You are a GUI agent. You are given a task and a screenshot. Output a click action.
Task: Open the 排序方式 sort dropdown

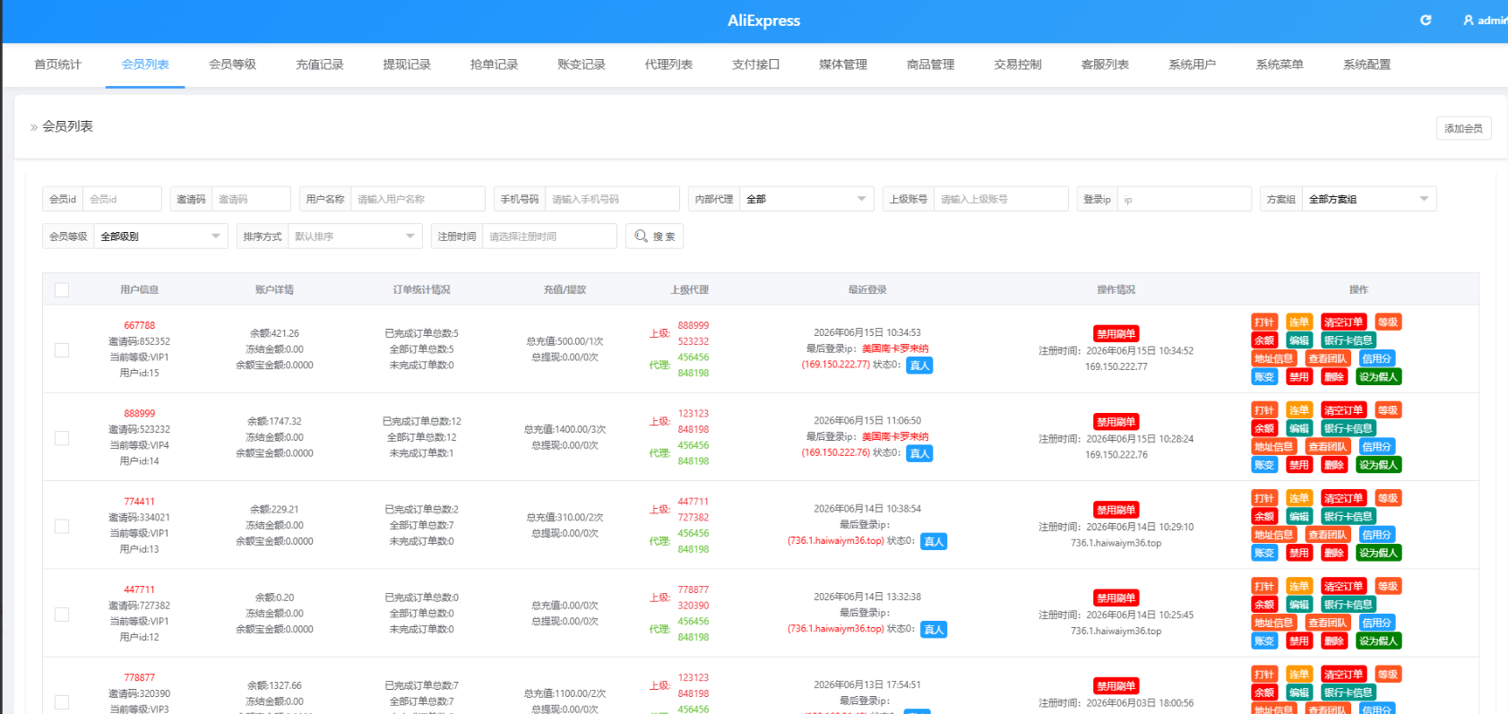[x=355, y=237]
